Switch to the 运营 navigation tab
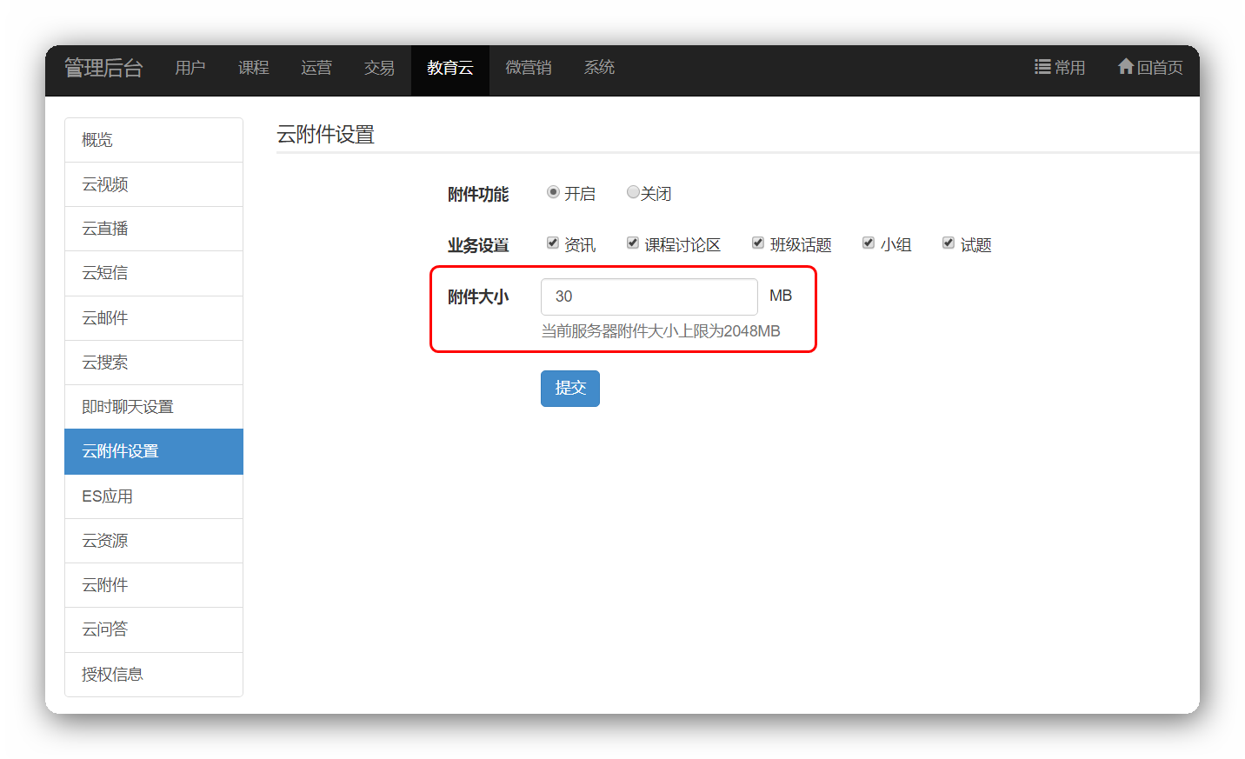The image size is (1245, 759). (316, 68)
